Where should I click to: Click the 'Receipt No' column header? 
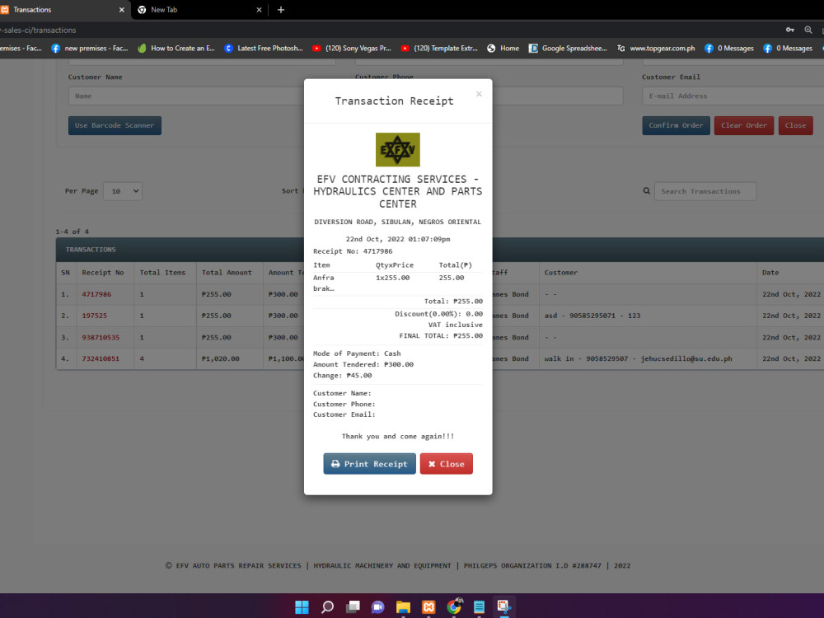click(x=103, y=273)
